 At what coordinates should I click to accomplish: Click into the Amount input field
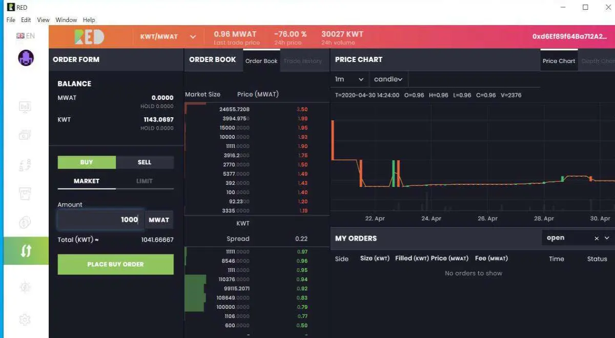(x=101, y=220)
